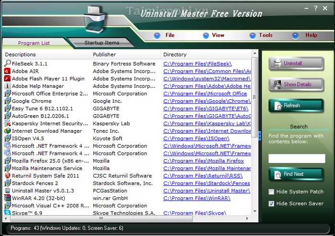Select the Binary Fortress Software publisher cell
Image resolution: width=335 pixels, height=236 pixels.
click(x=124, y=64)
